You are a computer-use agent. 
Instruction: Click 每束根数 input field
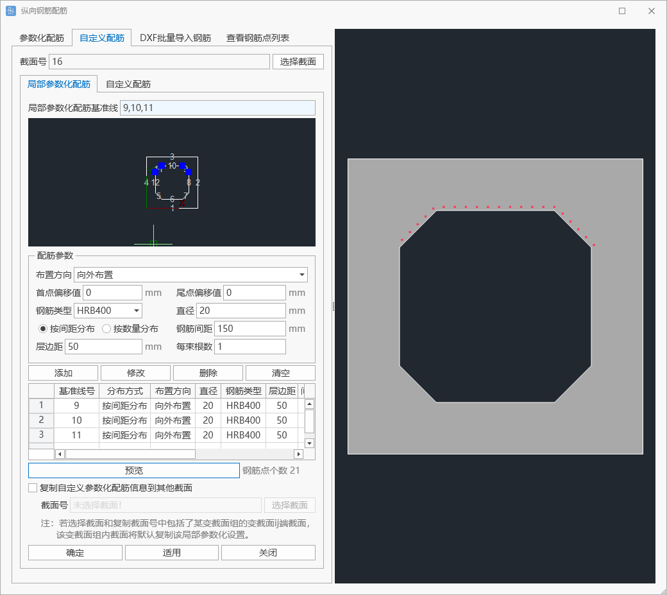249,347
